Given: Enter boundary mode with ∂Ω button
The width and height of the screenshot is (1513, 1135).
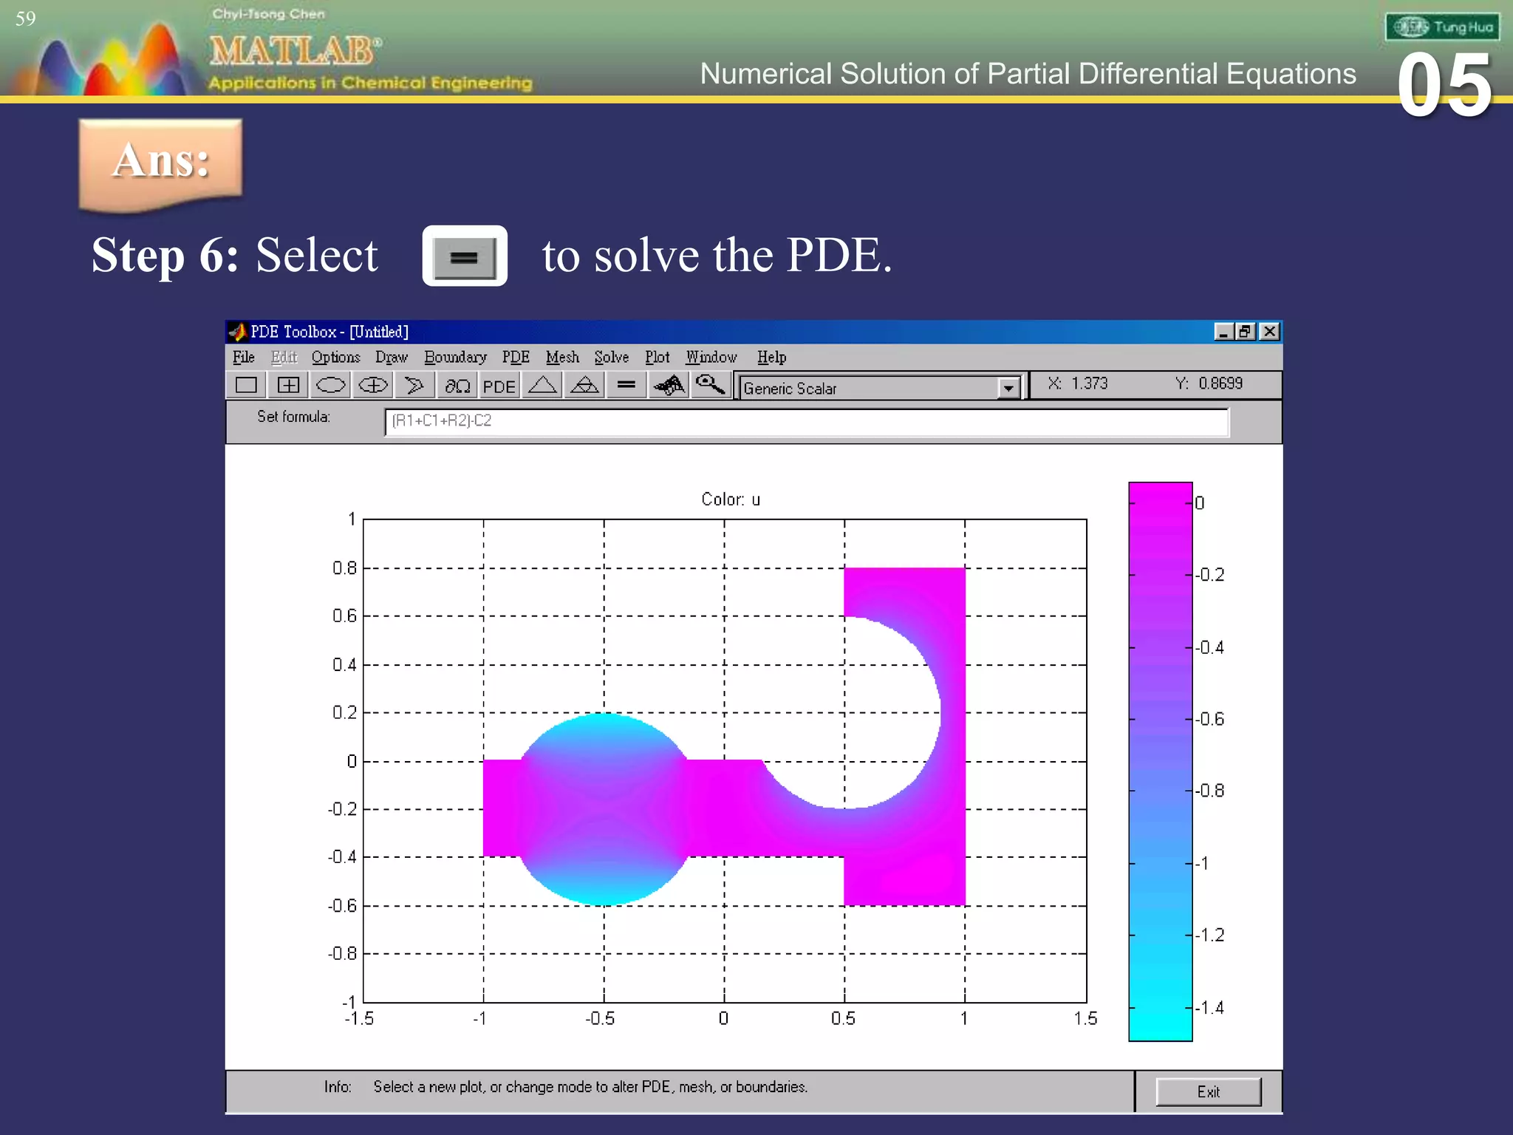Looking at the screenshot, I should 457,385.
